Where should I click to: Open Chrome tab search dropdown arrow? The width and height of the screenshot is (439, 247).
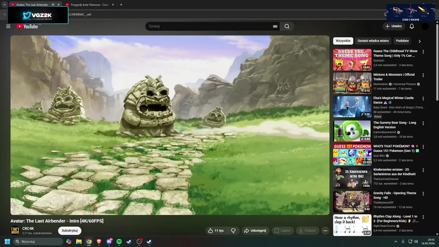(x=4, y=5)
